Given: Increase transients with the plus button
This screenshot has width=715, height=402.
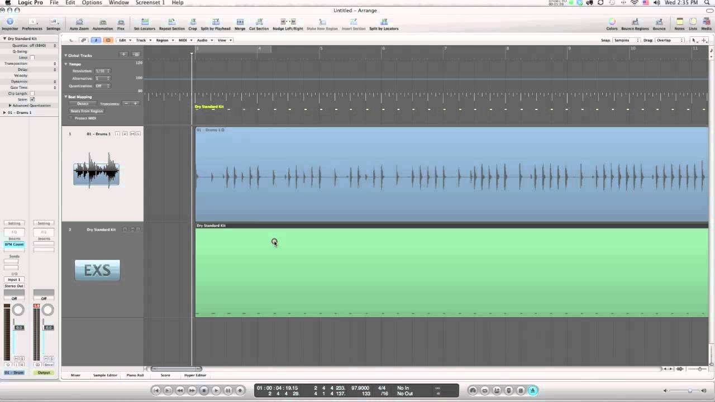Looking at the screenshot, I should pos(135,104).
